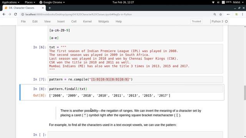
Task: Open the Nikhil user menu
Action: 238,2
